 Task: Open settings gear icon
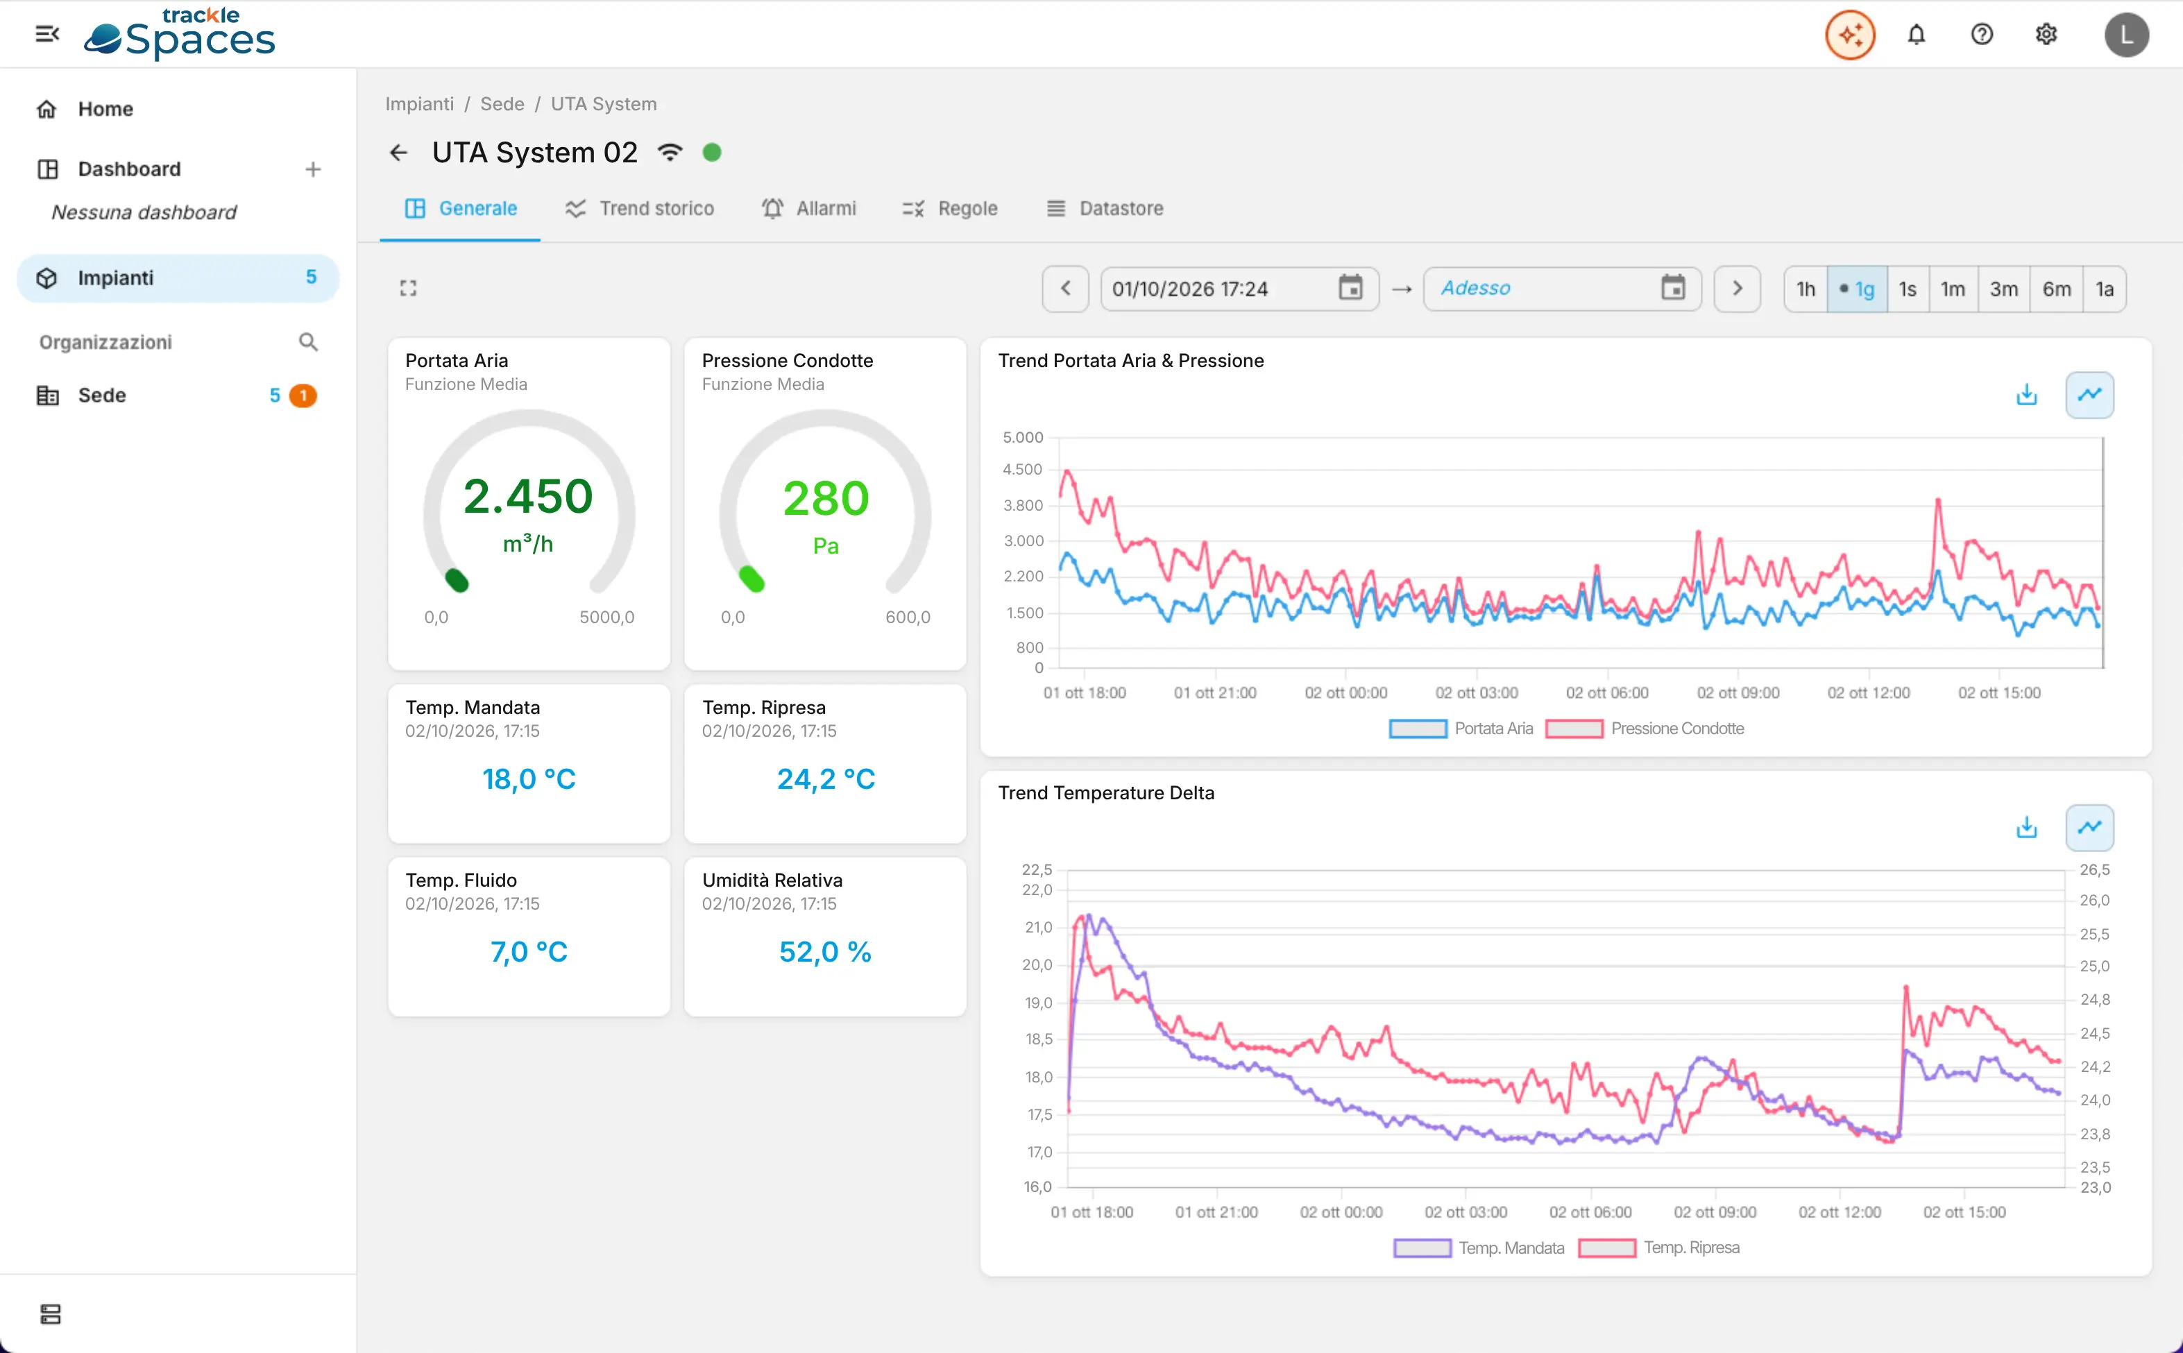pyautogui.click(x=2046, y=35)
